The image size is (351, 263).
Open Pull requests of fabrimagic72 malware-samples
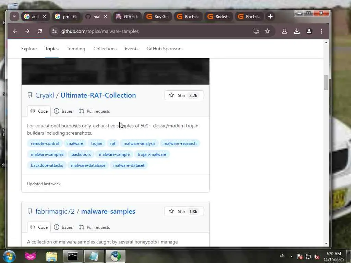pos(95,227)
